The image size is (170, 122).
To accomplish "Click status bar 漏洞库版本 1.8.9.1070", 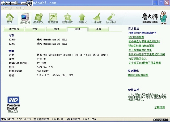I will tap(81, 119).
